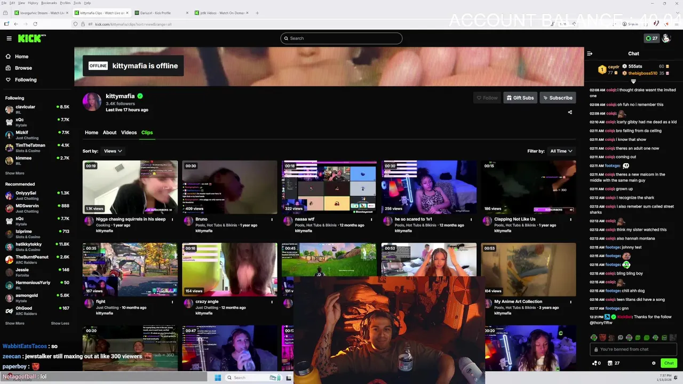Collapse the chat panel with the arrow icon
The image size is (683, 384).
tap(590, 53)
